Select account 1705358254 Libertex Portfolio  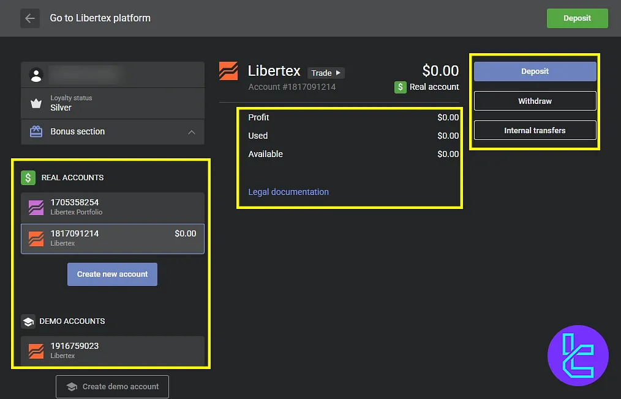coord(113,207)
